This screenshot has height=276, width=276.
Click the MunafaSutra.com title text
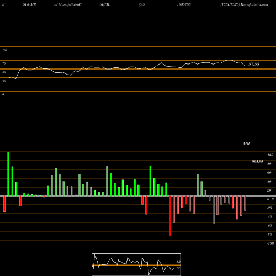254,4
